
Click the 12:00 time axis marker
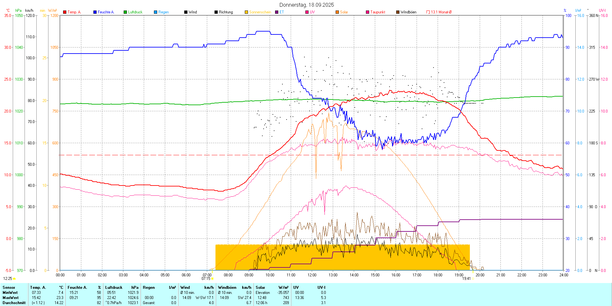(312, 275)
